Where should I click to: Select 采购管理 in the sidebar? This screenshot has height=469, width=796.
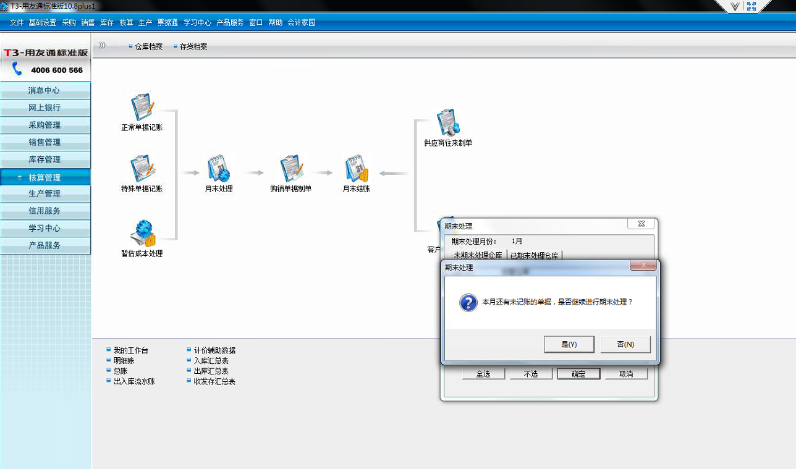point(45,125)
